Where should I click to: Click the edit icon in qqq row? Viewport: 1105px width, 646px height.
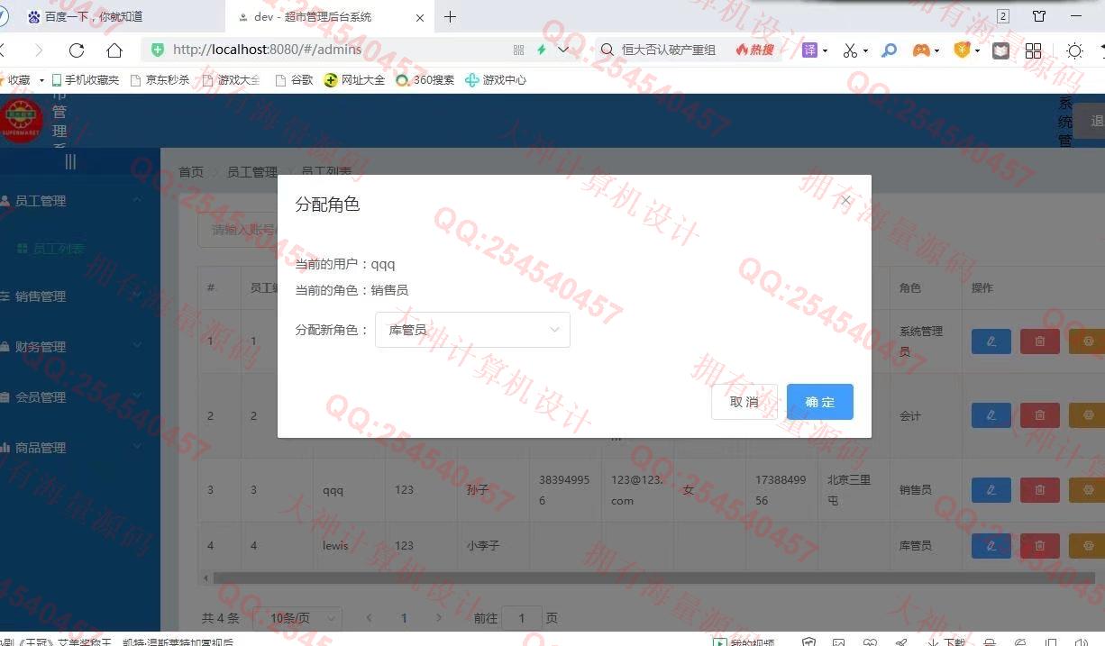pos(991,490)
